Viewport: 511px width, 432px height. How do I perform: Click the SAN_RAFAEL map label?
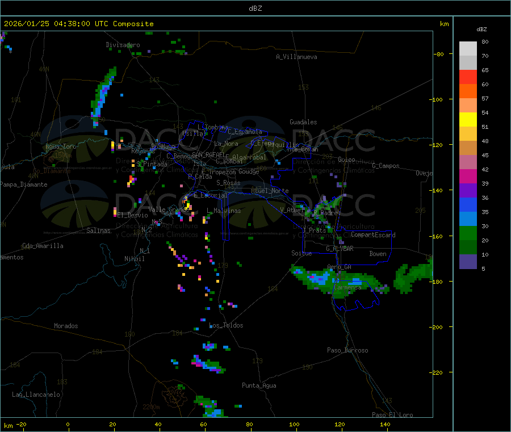[208, 154]
